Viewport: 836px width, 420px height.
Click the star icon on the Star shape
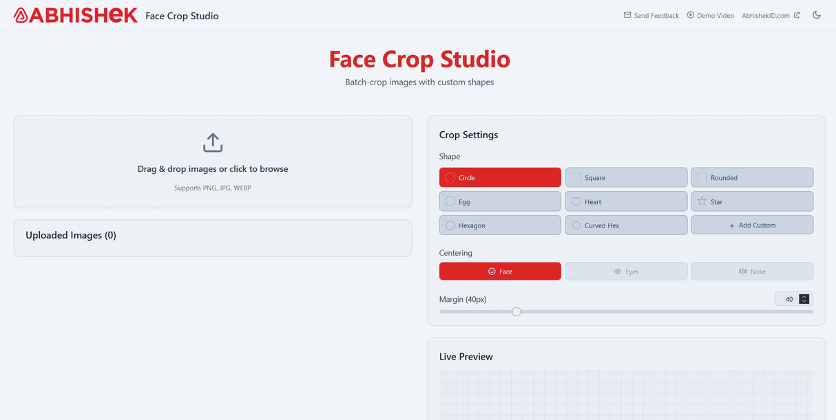click(x=701, y=201)
